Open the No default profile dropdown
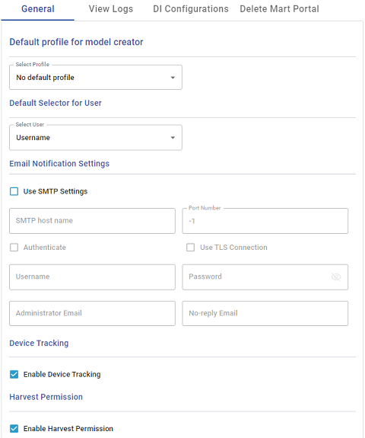Screen dimensions: 365x438 tap(96, 78)
